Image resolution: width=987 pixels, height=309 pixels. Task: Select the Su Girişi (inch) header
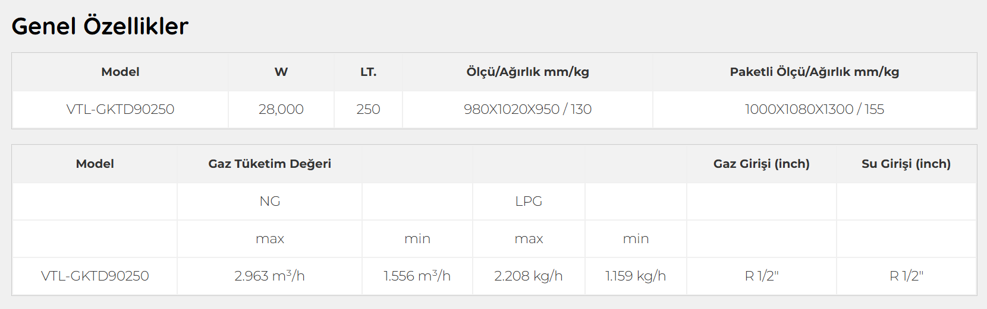click(x=906, y=164)
